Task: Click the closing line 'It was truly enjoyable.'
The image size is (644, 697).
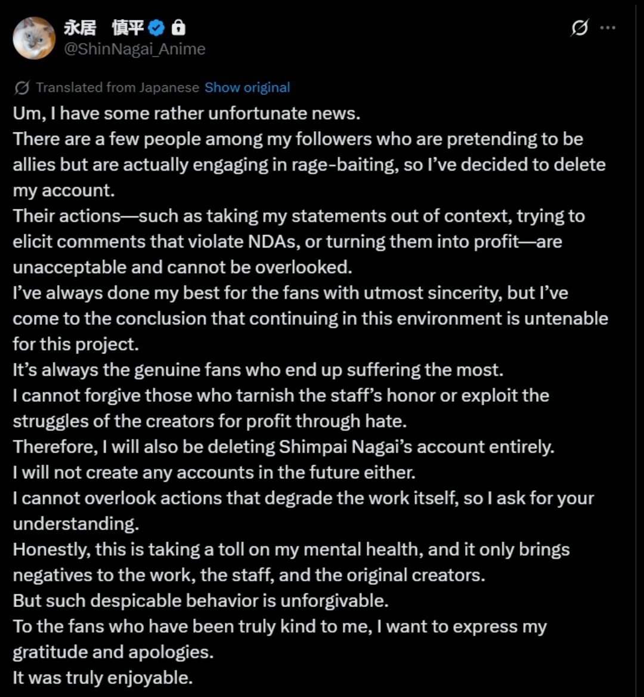Action: coord(103,677)
